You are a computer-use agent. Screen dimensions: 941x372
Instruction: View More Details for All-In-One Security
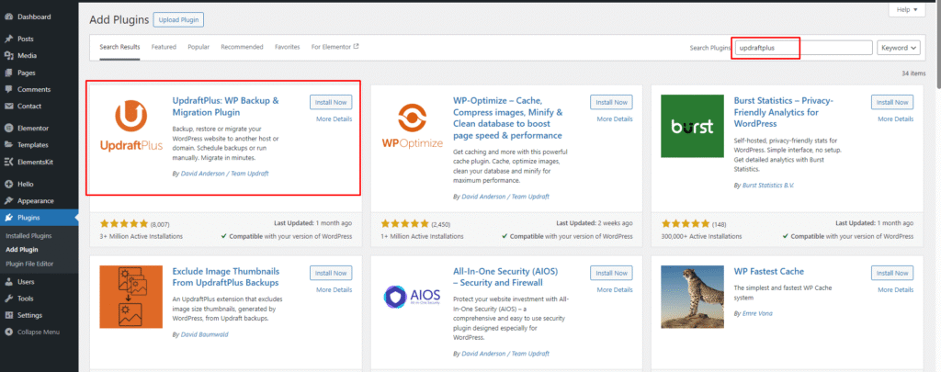pos(615,290)
